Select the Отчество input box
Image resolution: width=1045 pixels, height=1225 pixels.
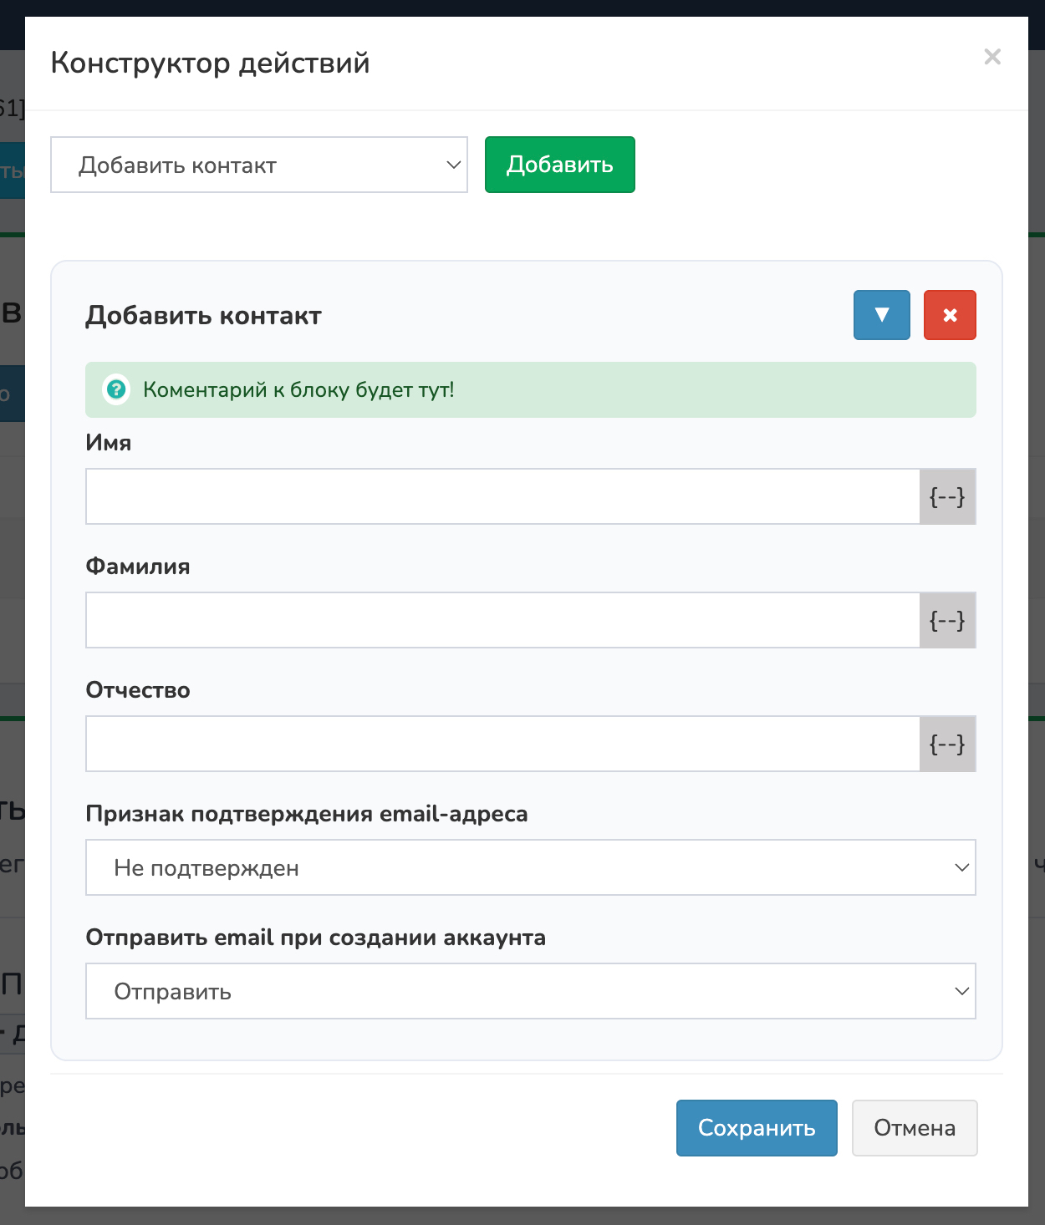[502, 744]
